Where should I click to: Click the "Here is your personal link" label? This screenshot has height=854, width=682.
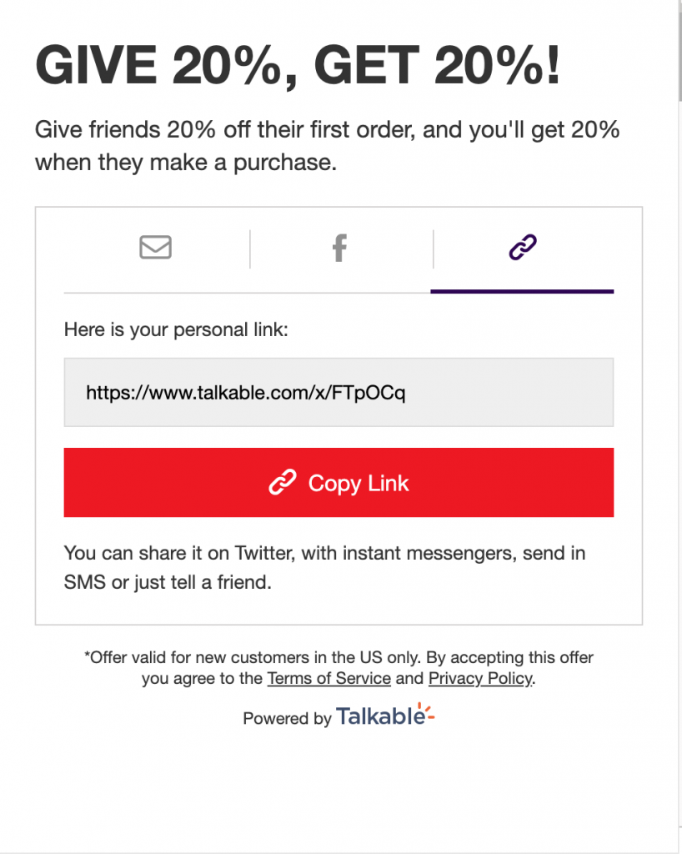click(176, 330)
